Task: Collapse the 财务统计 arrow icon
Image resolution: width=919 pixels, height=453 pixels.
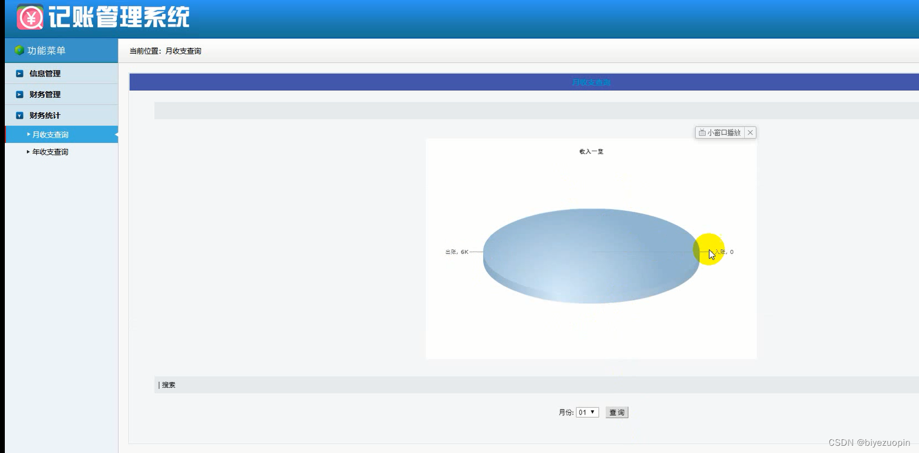Action: [x=19, y=116]
